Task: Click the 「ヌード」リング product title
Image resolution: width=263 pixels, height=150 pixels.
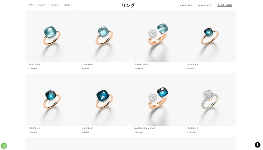Action: [142, 65]
